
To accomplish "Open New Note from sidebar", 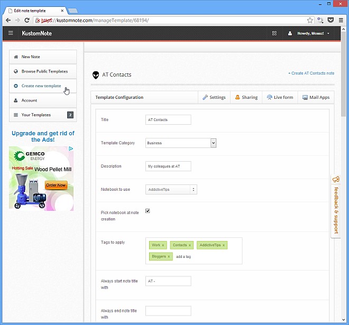I will coord(43,57).
